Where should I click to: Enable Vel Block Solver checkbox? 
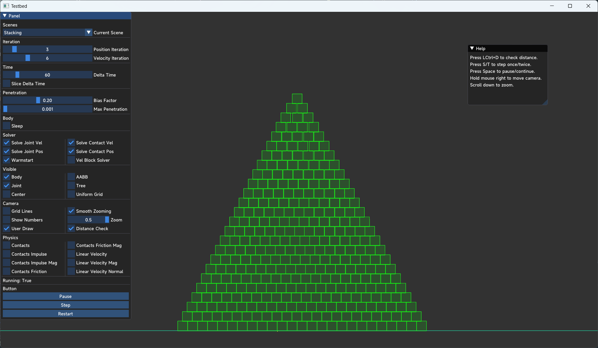71,160
